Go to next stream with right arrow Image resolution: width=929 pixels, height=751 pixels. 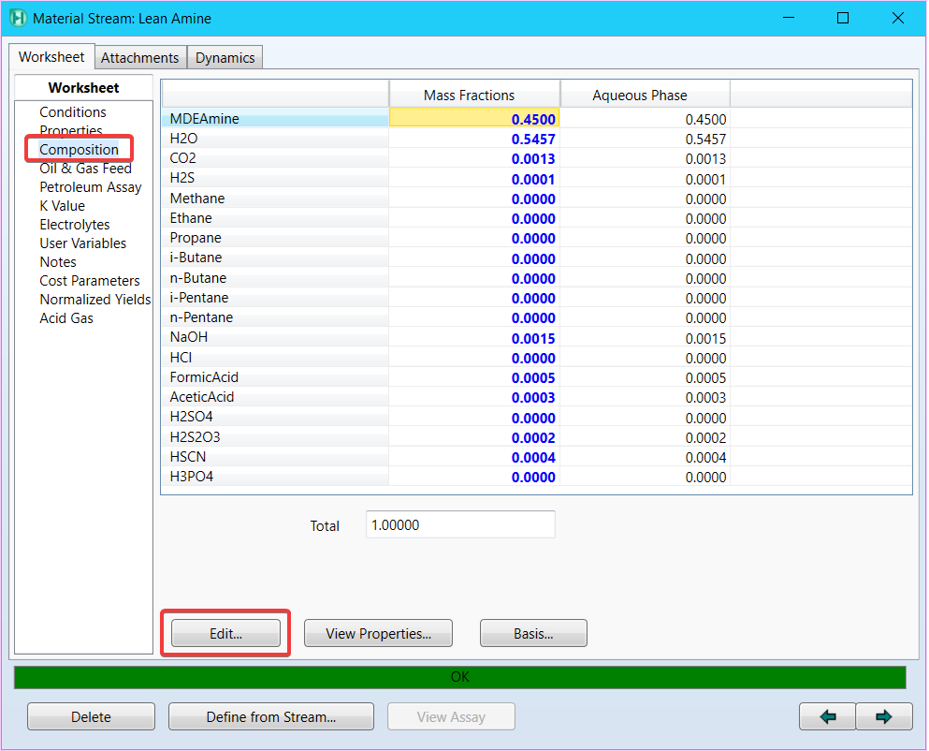(883, 717)
